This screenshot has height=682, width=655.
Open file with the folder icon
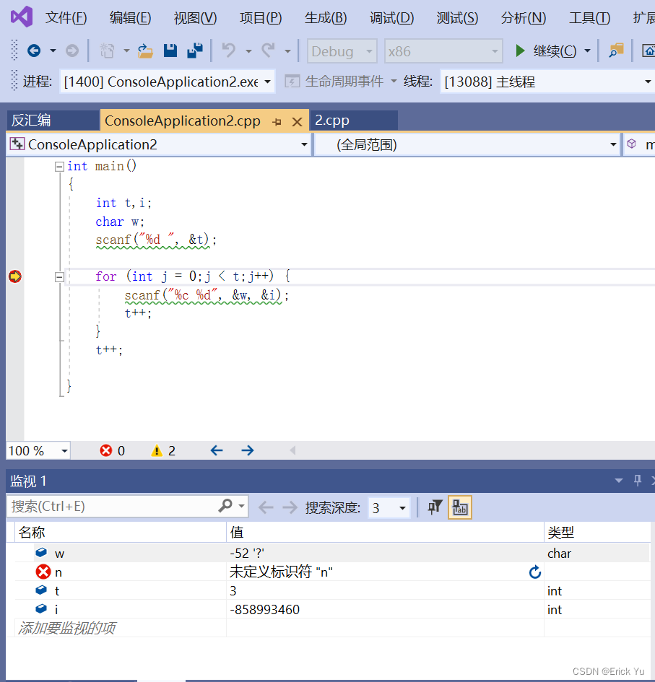point(145,51)
